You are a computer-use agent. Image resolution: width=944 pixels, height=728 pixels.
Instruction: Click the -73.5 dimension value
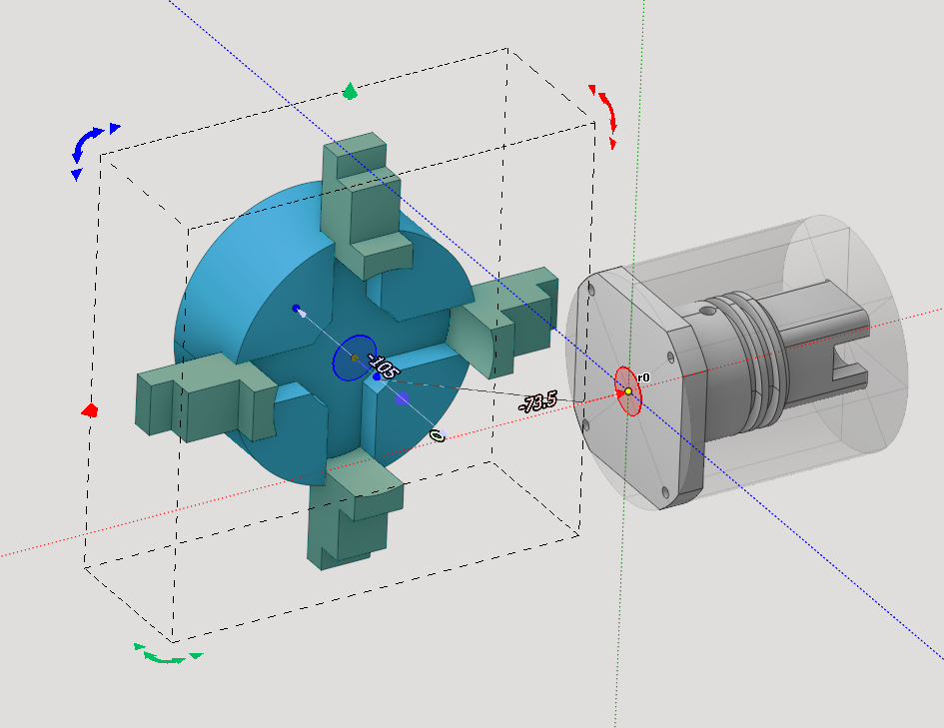(537, 403)
